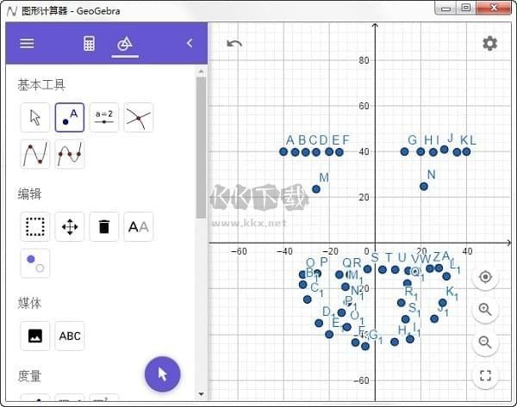The width and height of the screenshot is (517, 407).
Task: Click point N on the graph
Action: tap(424, 187)
